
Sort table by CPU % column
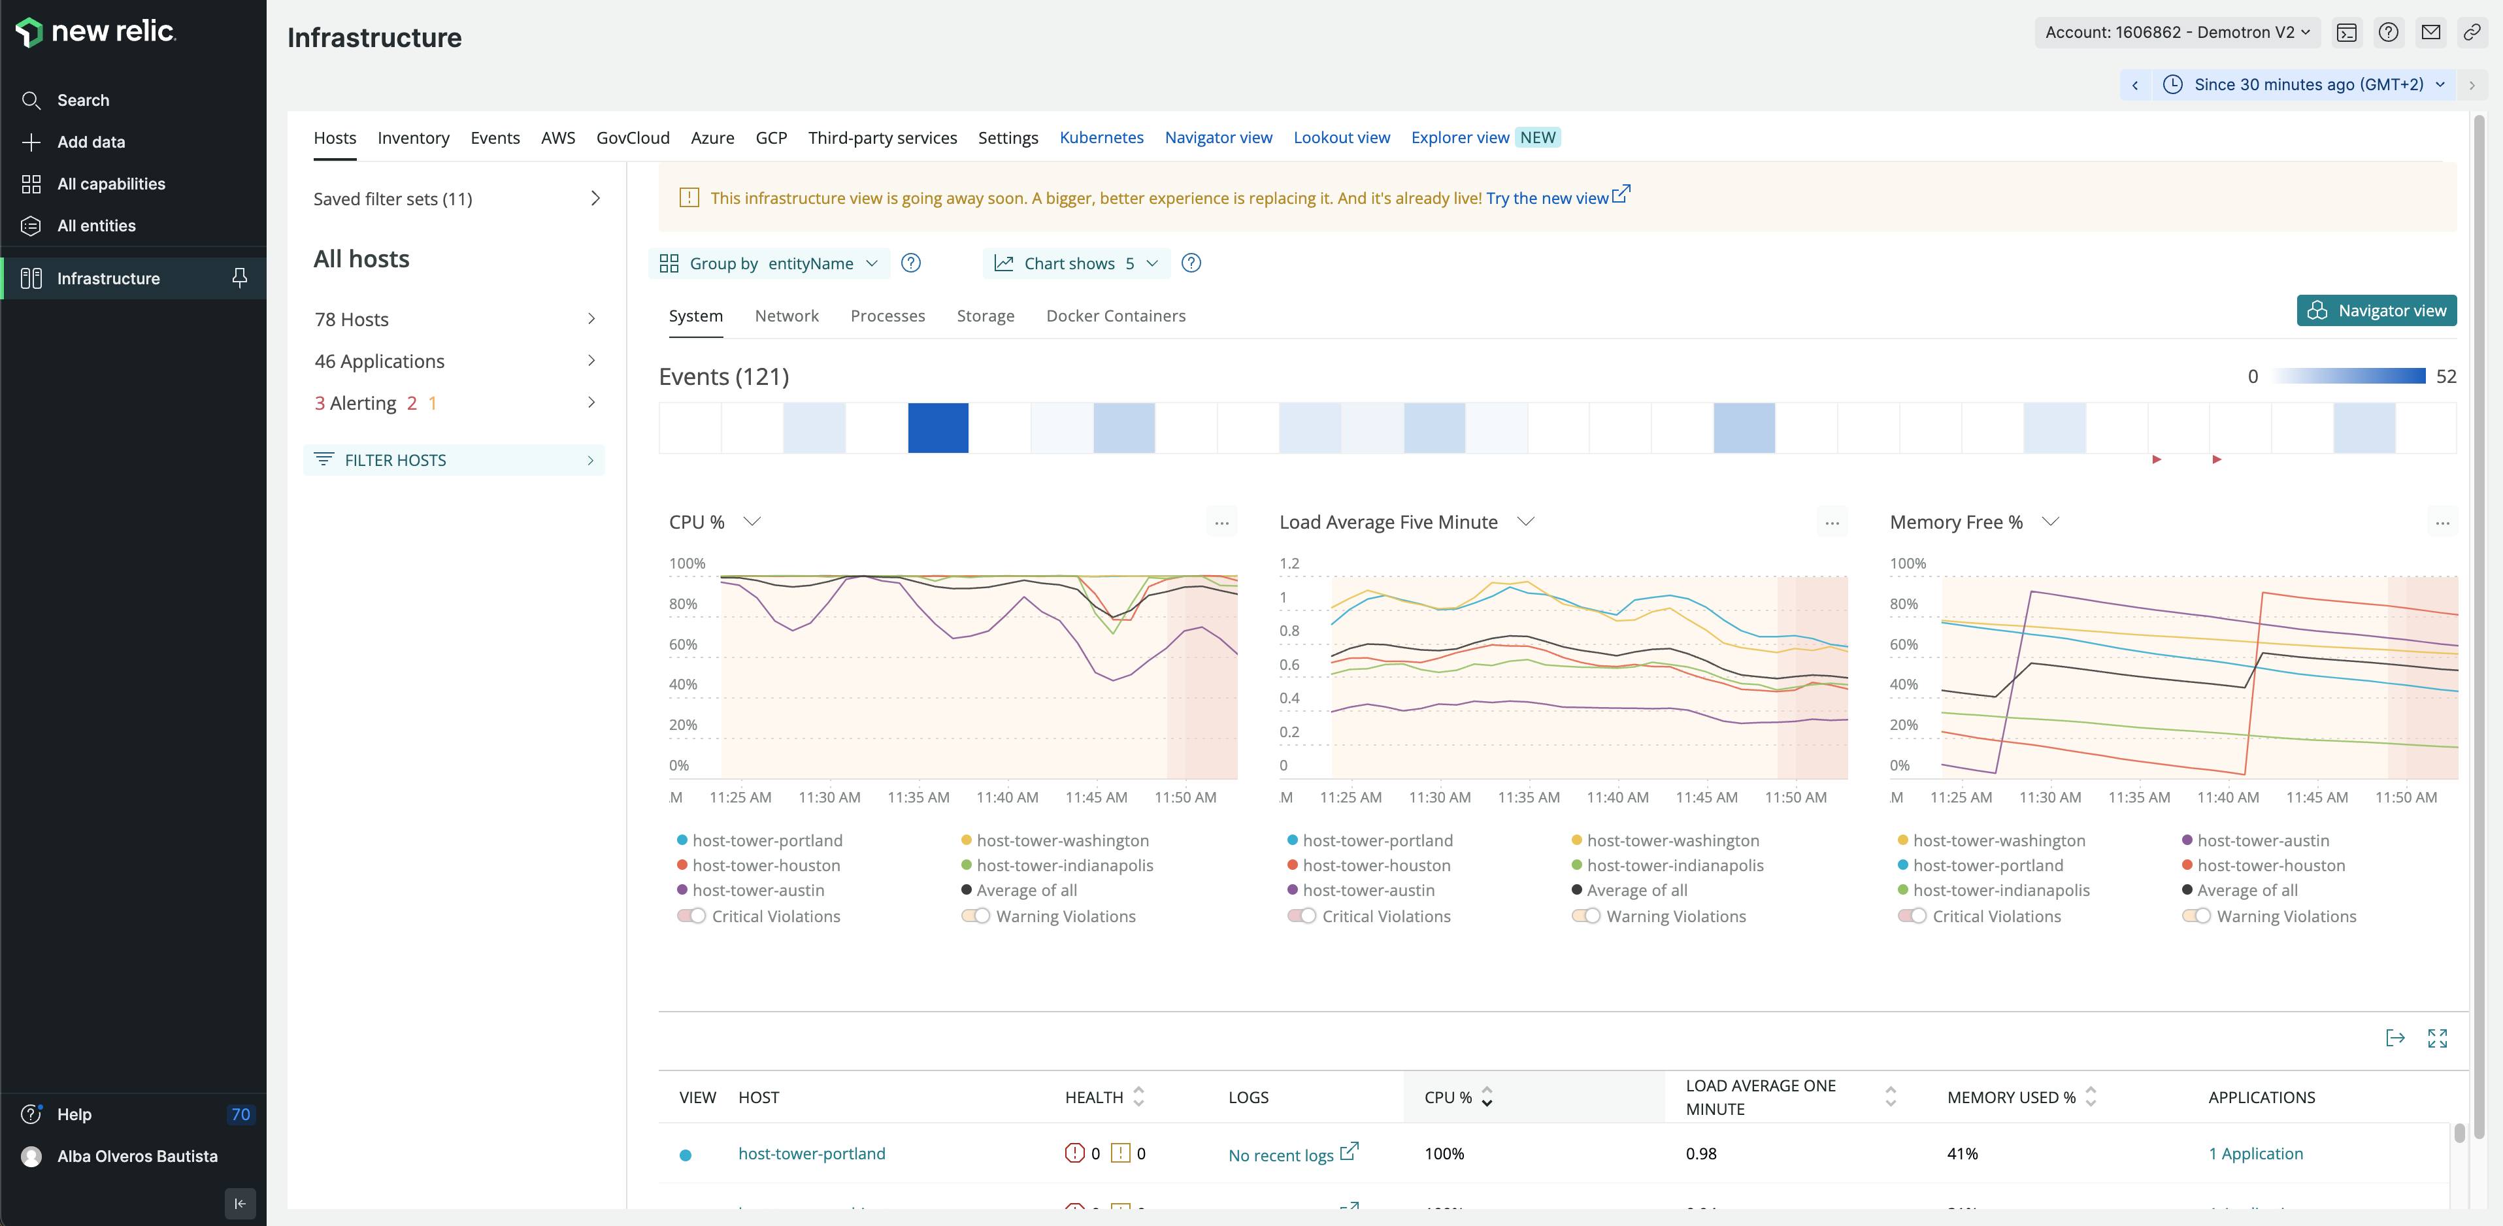1457,1098
